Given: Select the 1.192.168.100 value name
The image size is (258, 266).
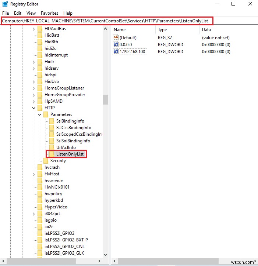Looking at the screenshot, I should click(133, 52).
